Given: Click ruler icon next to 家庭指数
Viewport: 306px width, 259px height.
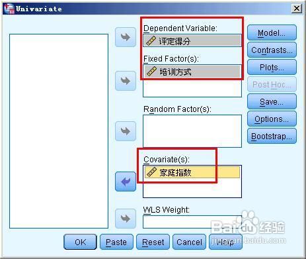Looking at the screenshot, I should [151, 172].
